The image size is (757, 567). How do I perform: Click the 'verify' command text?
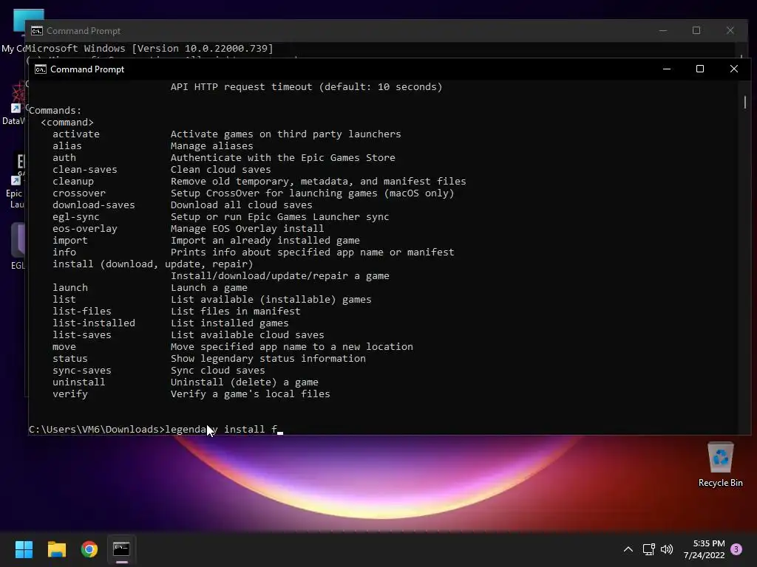[x=70, y=394]
